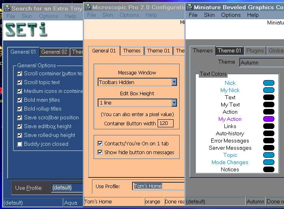Open File menu in Microscopic Pro window

click(92, 15)
